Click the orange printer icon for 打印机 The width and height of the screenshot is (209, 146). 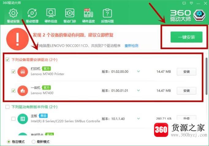(x=23, y=72)
